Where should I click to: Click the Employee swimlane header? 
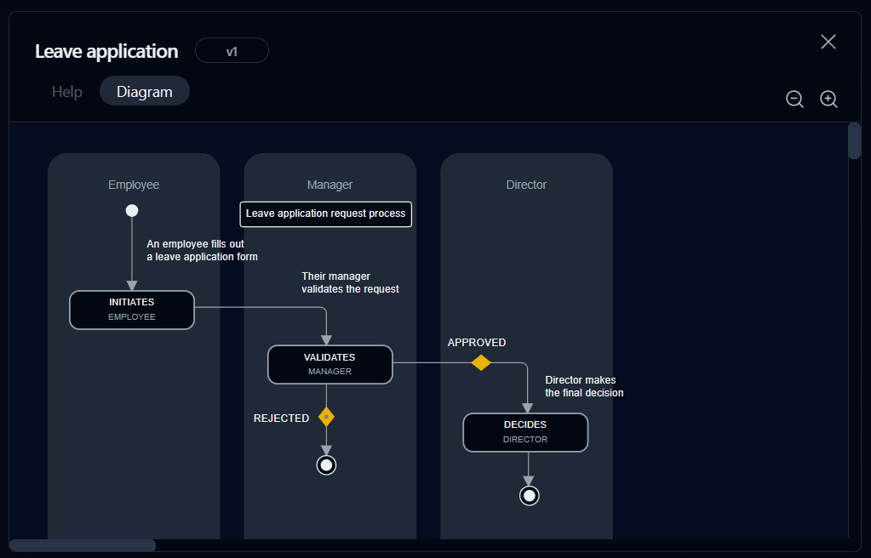134,185
